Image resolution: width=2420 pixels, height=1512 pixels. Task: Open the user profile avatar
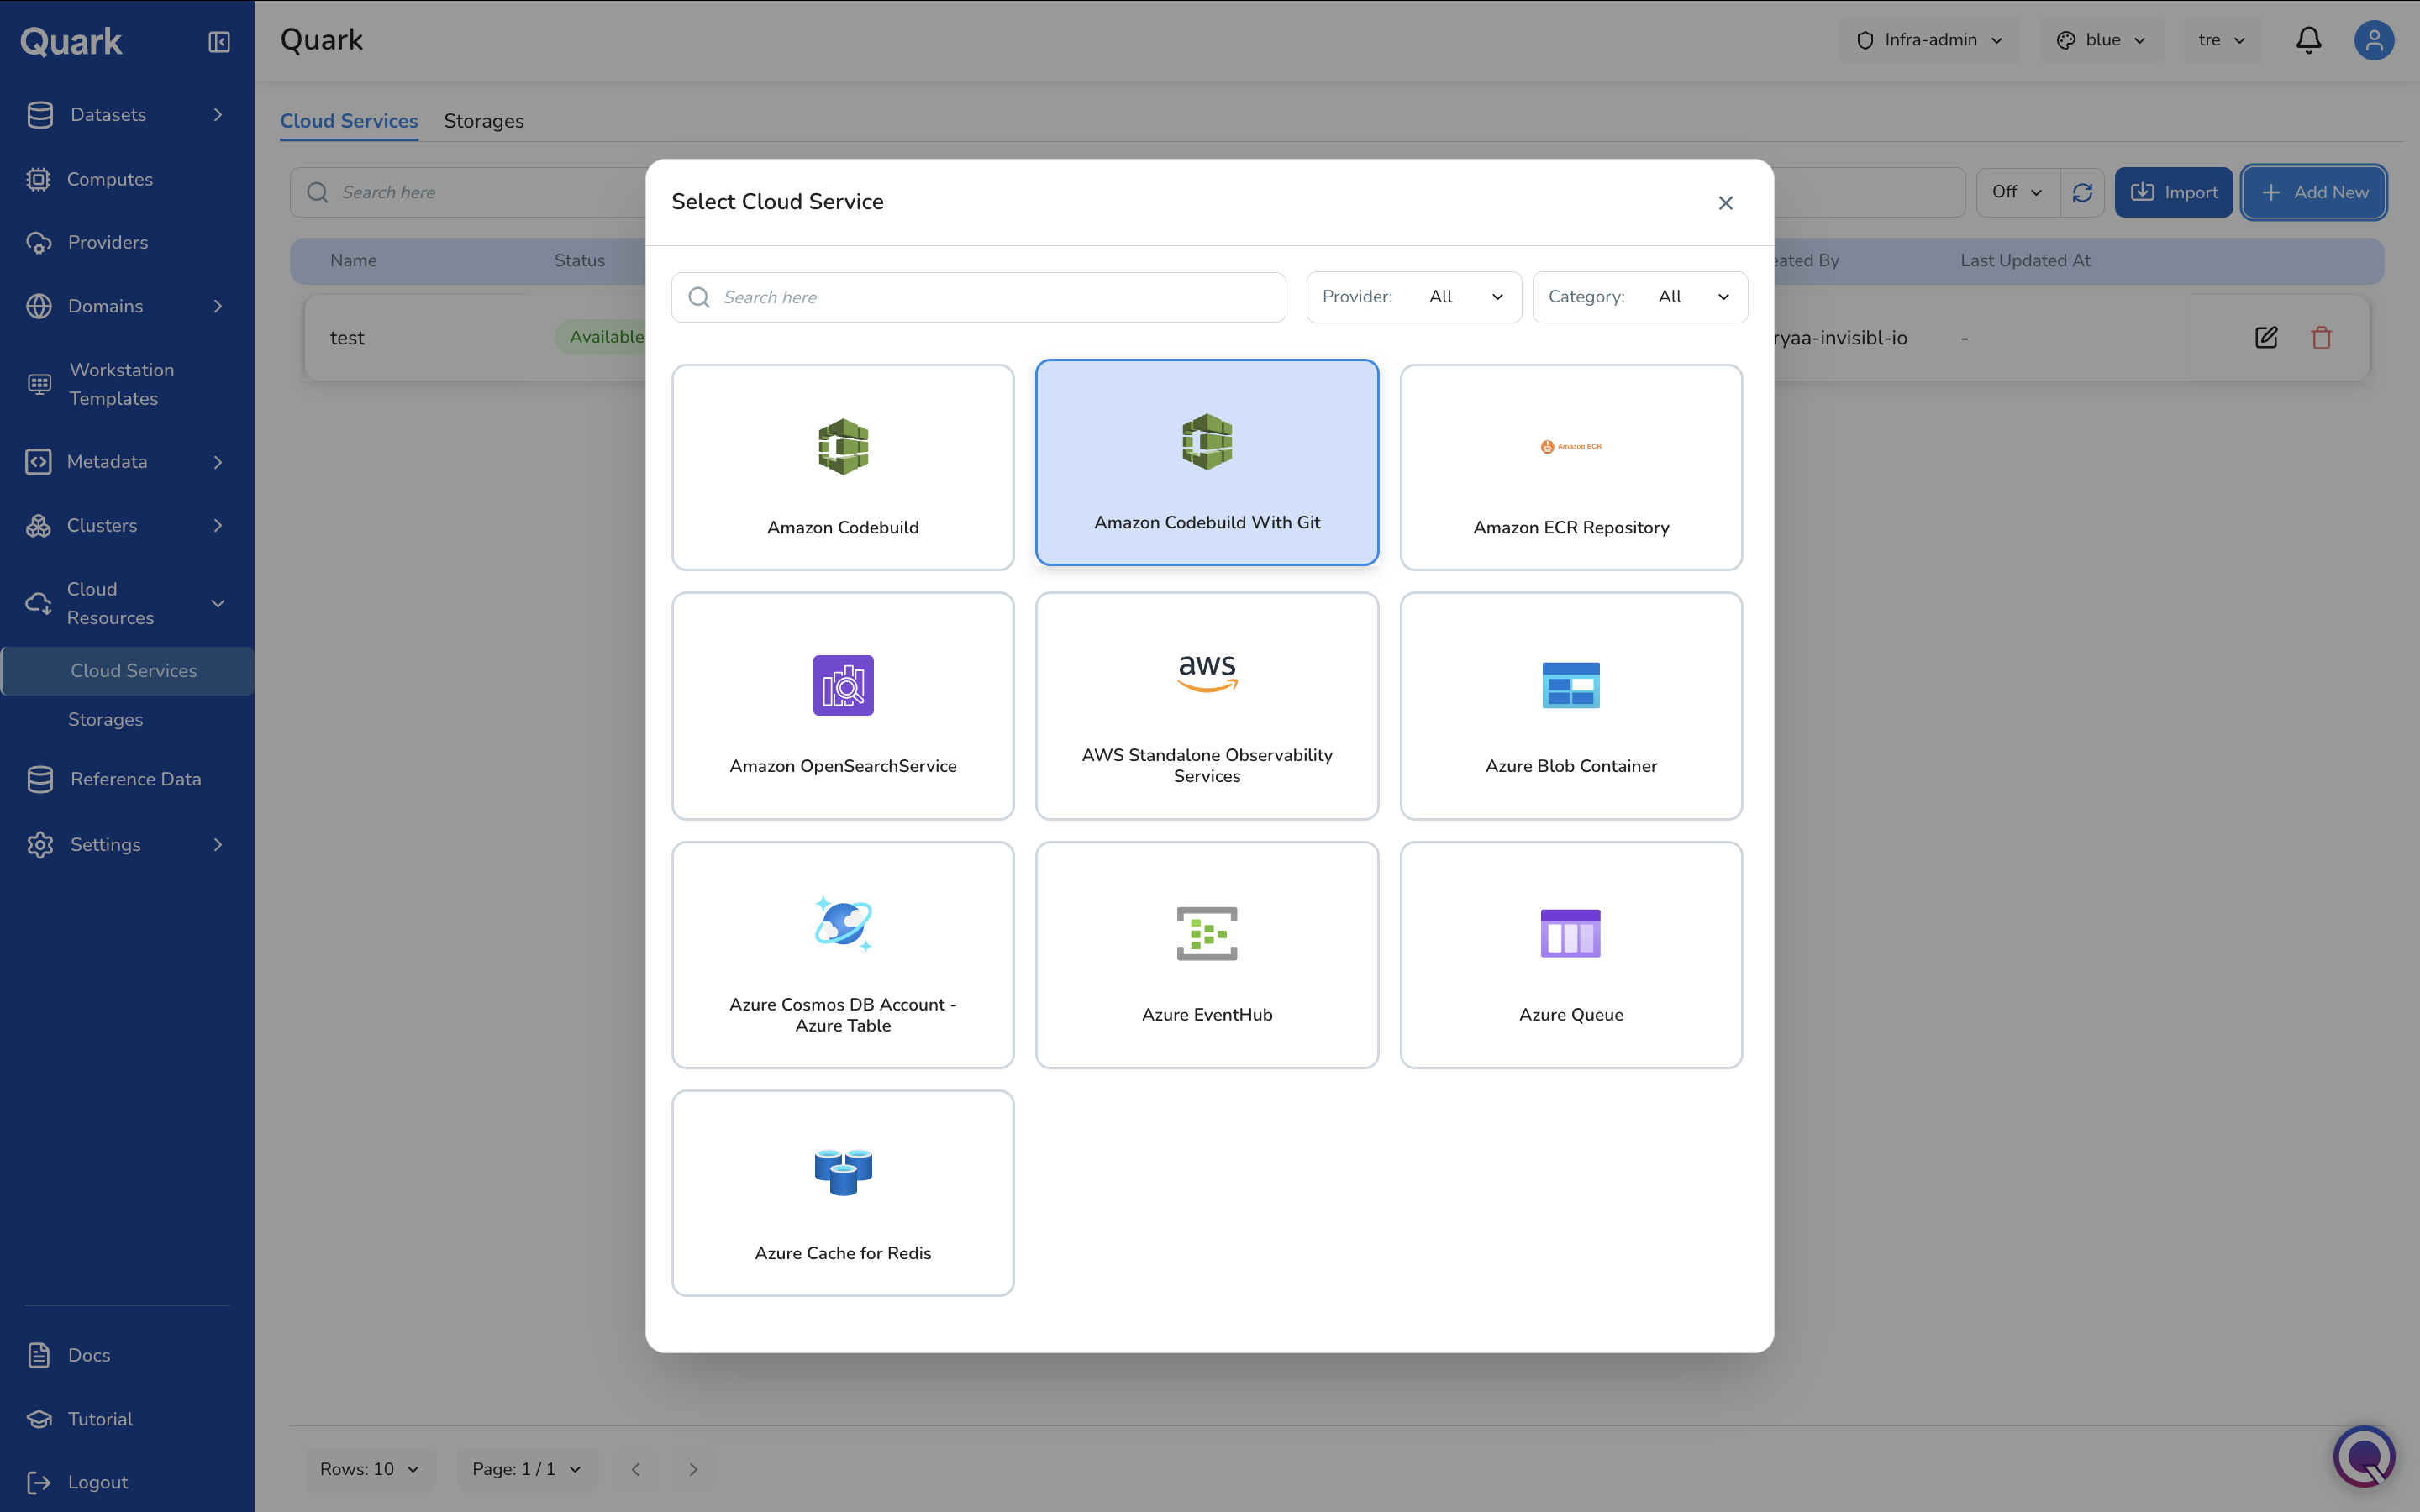2374,40
